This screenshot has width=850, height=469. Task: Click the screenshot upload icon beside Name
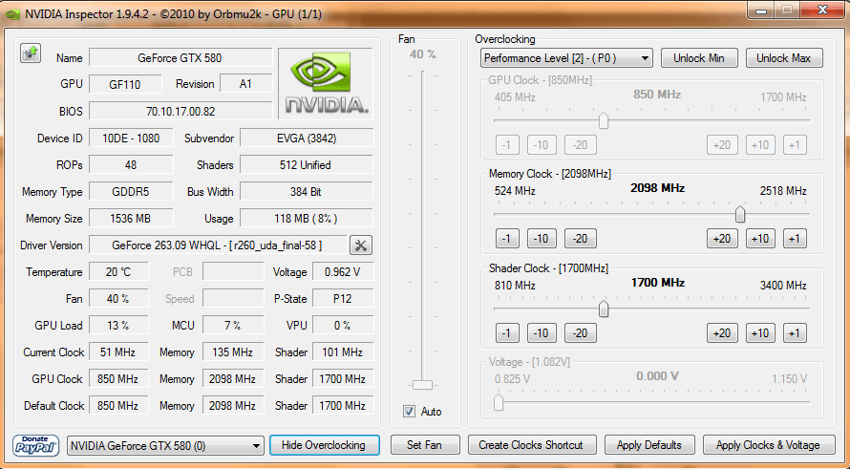coord(31,53)
